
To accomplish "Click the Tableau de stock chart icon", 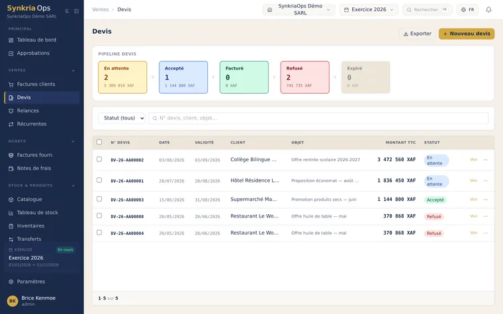I will point(11,213).
